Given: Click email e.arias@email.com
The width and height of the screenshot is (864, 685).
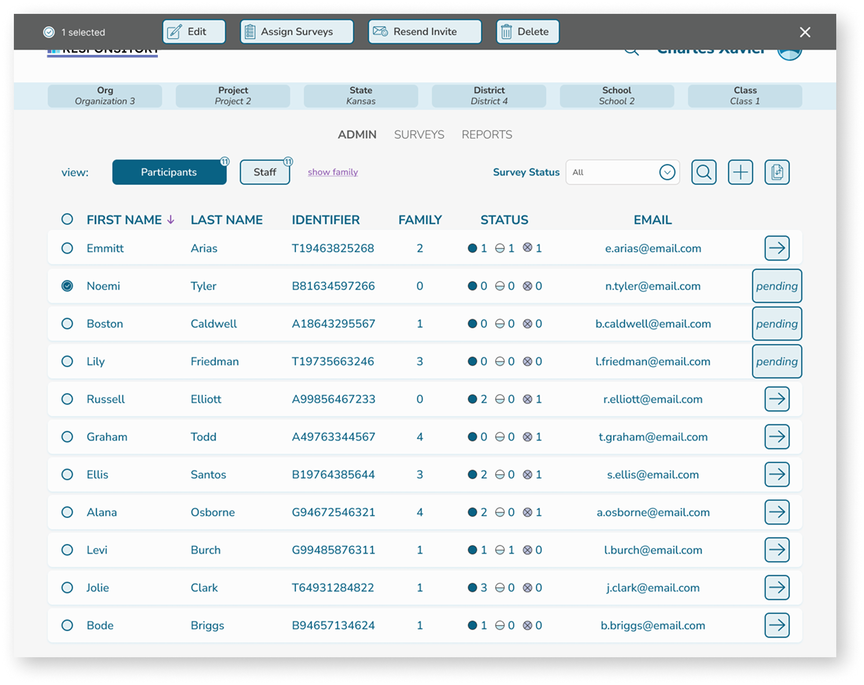Looking at the screenshot, I should [653, 249].
